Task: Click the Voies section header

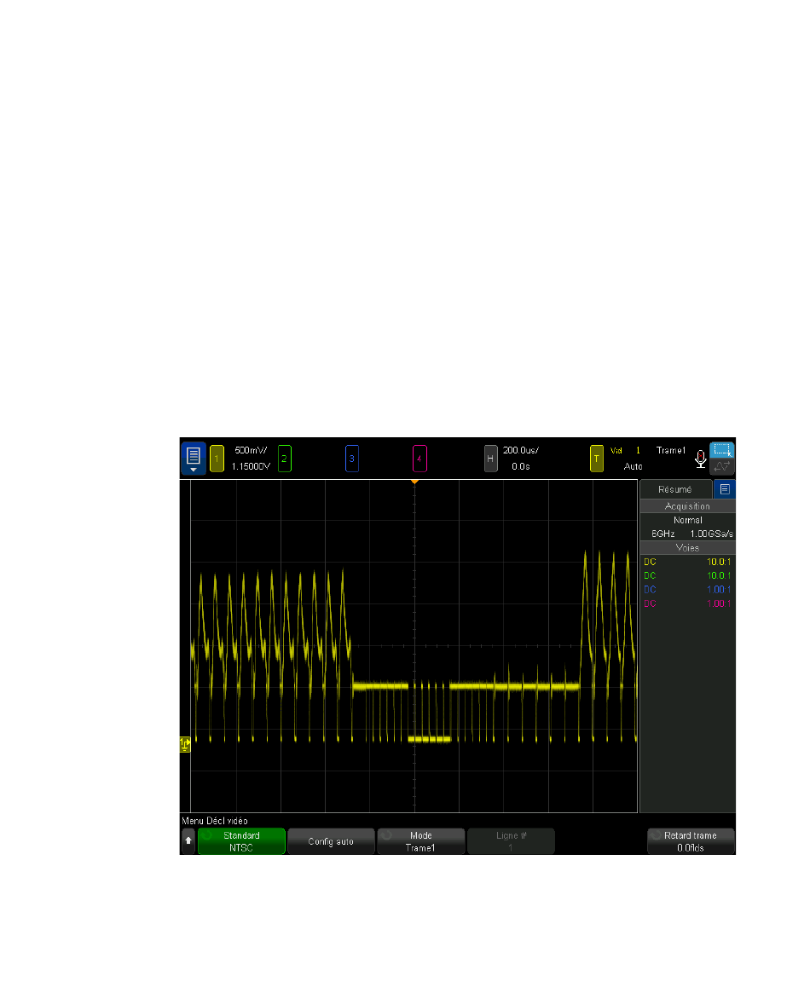Action: 687,548
